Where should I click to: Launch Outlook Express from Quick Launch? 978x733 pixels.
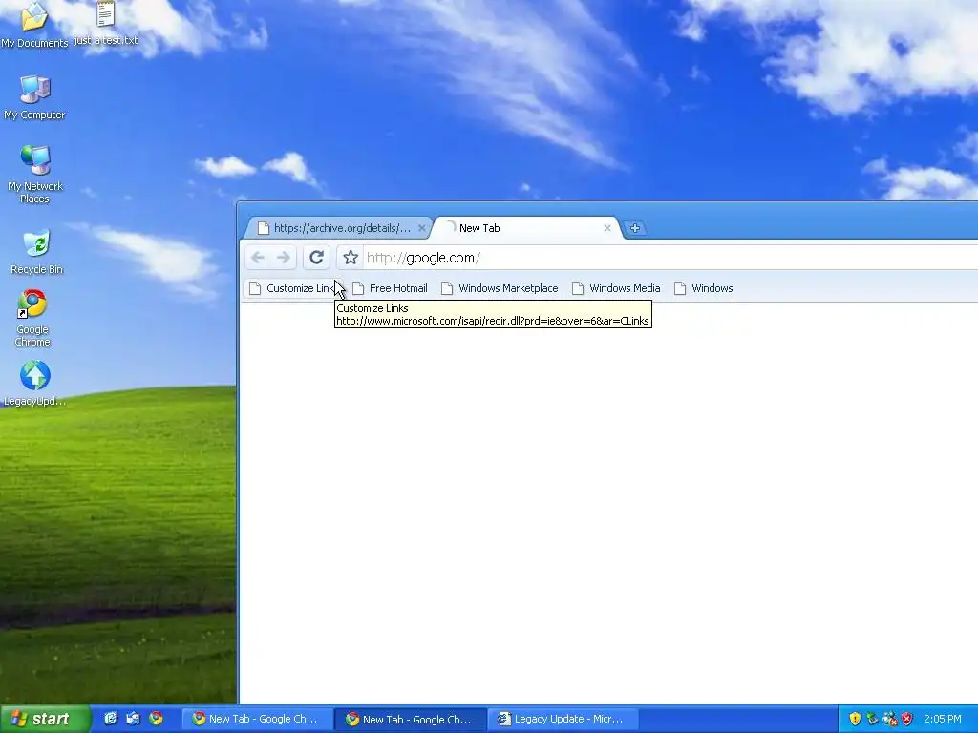(133, 719)
